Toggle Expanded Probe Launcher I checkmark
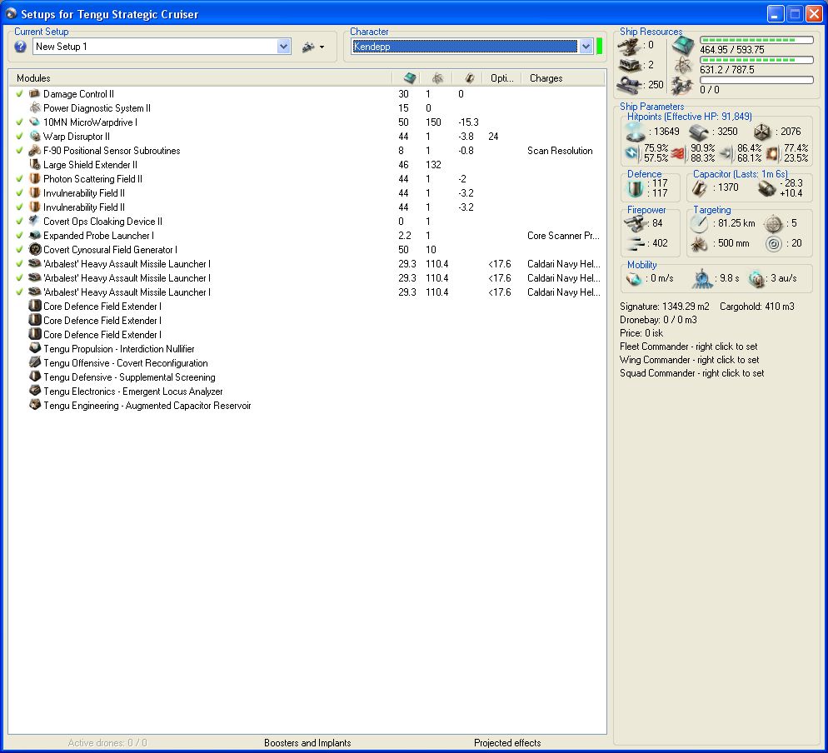828x753 pixels. 19,236
